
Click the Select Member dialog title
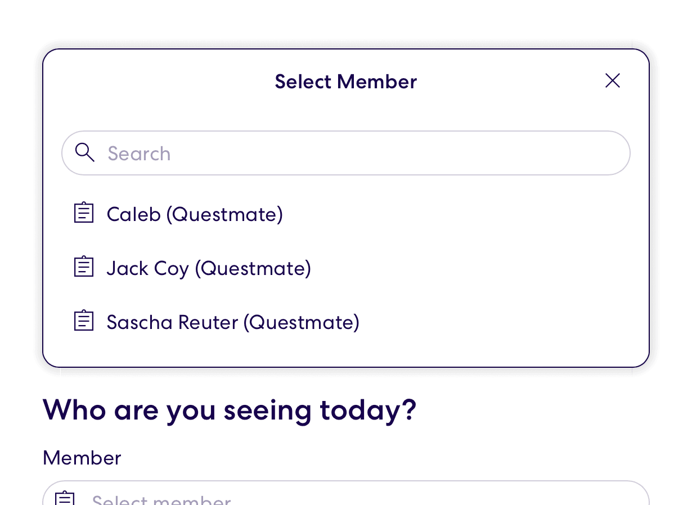tap(345, 82)
